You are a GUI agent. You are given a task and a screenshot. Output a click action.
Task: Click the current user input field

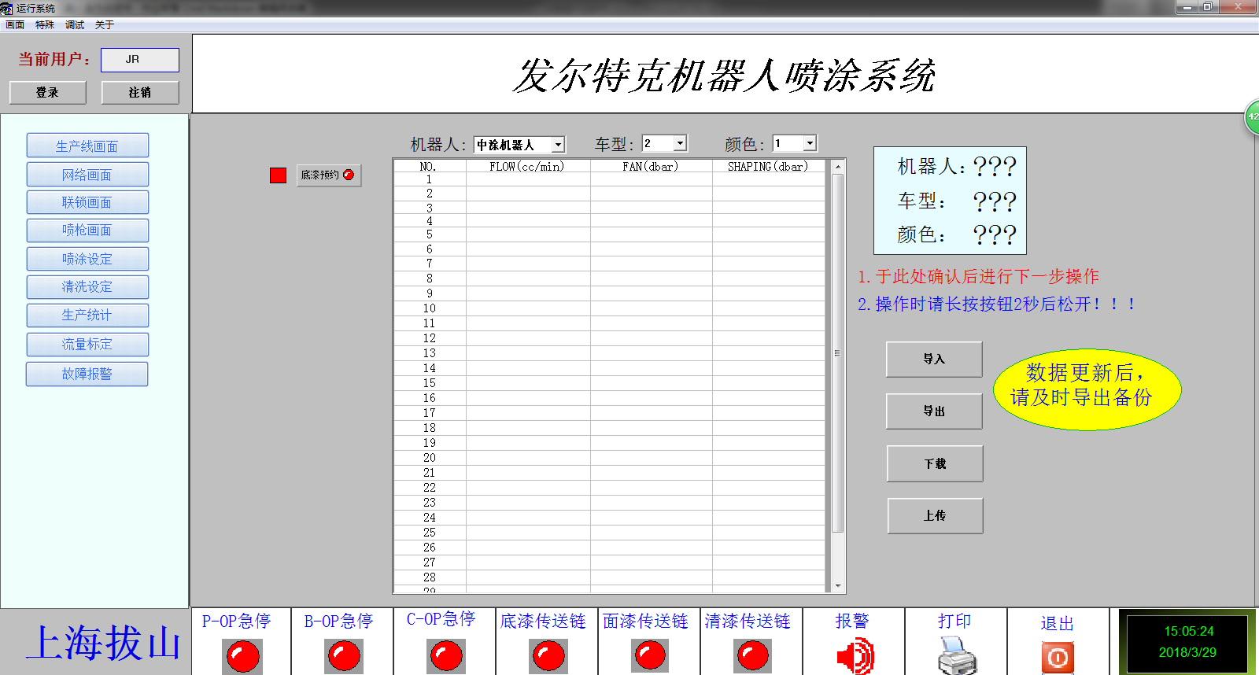pyautogui.click(x=139, y=60)
